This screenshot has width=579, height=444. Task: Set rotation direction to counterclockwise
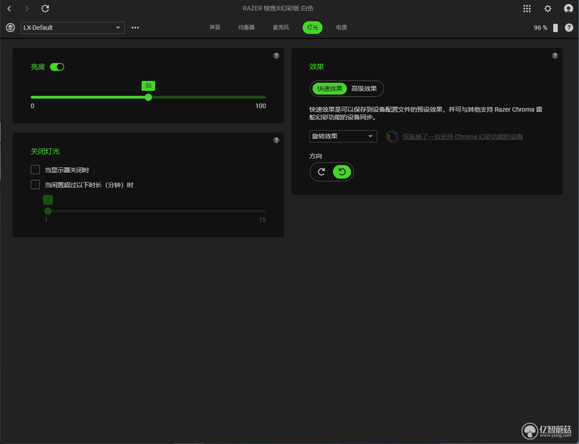(342, 172)
